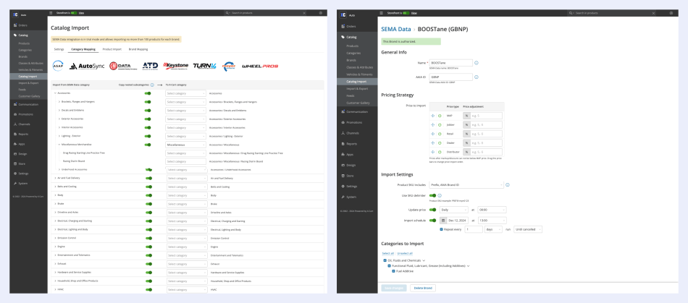This screenshot has width=688, height=303.
Task: Click the Repeat every number input
Action: [x=474, y=229]
